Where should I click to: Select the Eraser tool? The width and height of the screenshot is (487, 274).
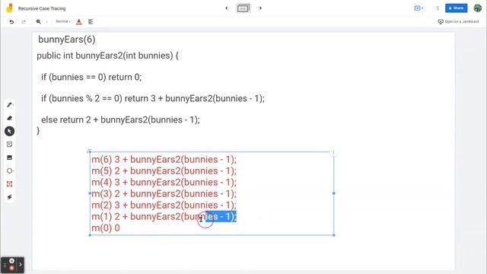(x=10, y=118)
